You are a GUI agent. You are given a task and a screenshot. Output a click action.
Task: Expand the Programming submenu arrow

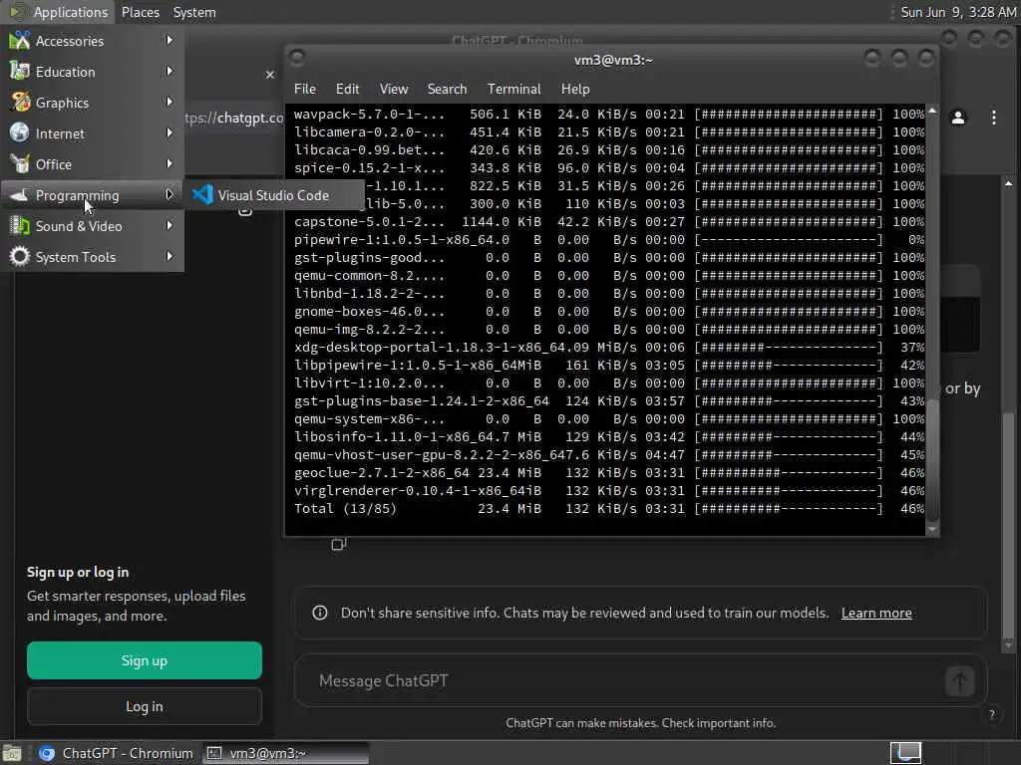click(x=170, y=194)
